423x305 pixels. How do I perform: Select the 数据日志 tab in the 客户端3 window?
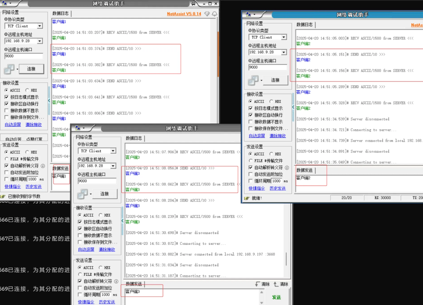(134, 138)
